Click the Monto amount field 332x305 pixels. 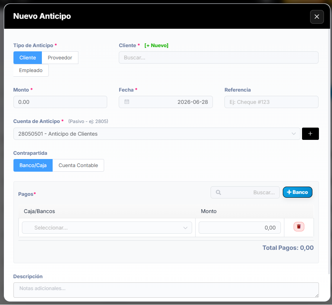tap(60, 102)
